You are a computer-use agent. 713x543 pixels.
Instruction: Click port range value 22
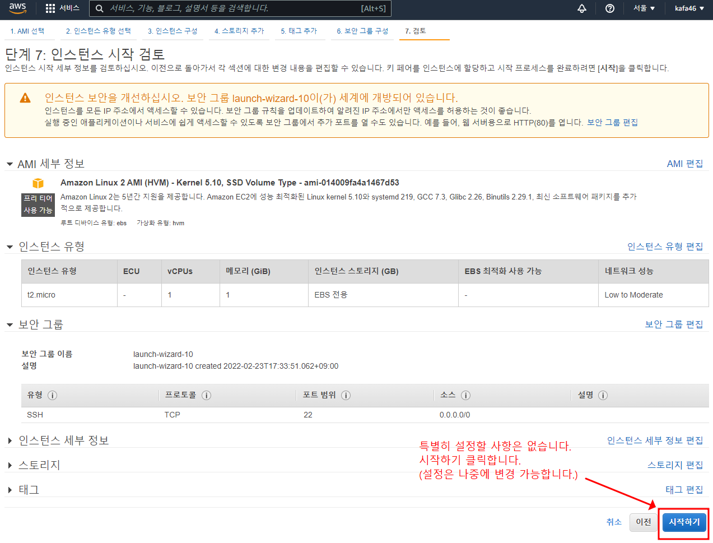(x=308, y=415)
